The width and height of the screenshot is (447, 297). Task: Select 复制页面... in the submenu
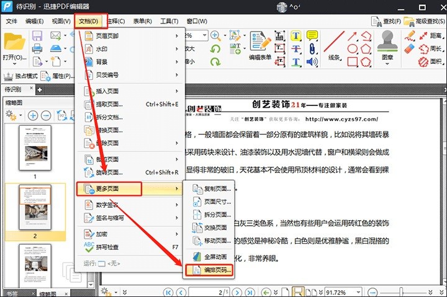click(209, 188)
